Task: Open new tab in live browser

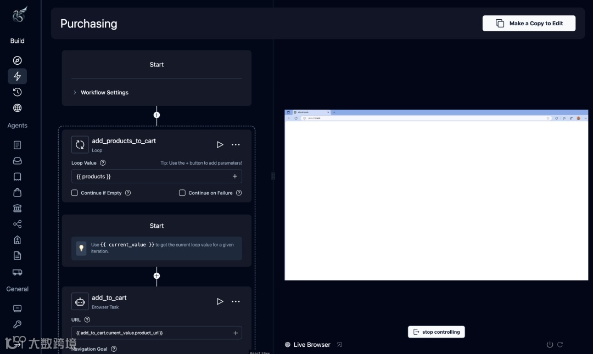Action: (334, 113)
